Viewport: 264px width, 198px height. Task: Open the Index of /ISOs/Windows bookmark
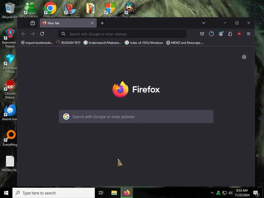[144, 43]
